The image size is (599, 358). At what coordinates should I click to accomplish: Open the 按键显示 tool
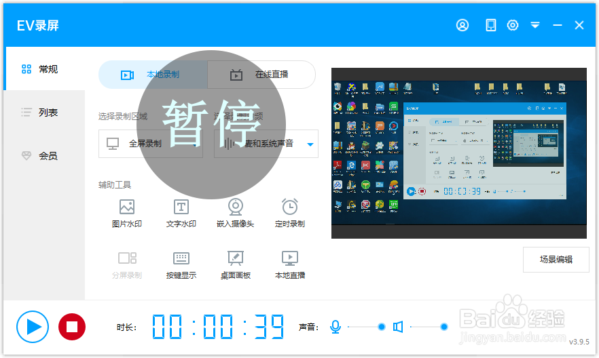(x=181, y=264)
